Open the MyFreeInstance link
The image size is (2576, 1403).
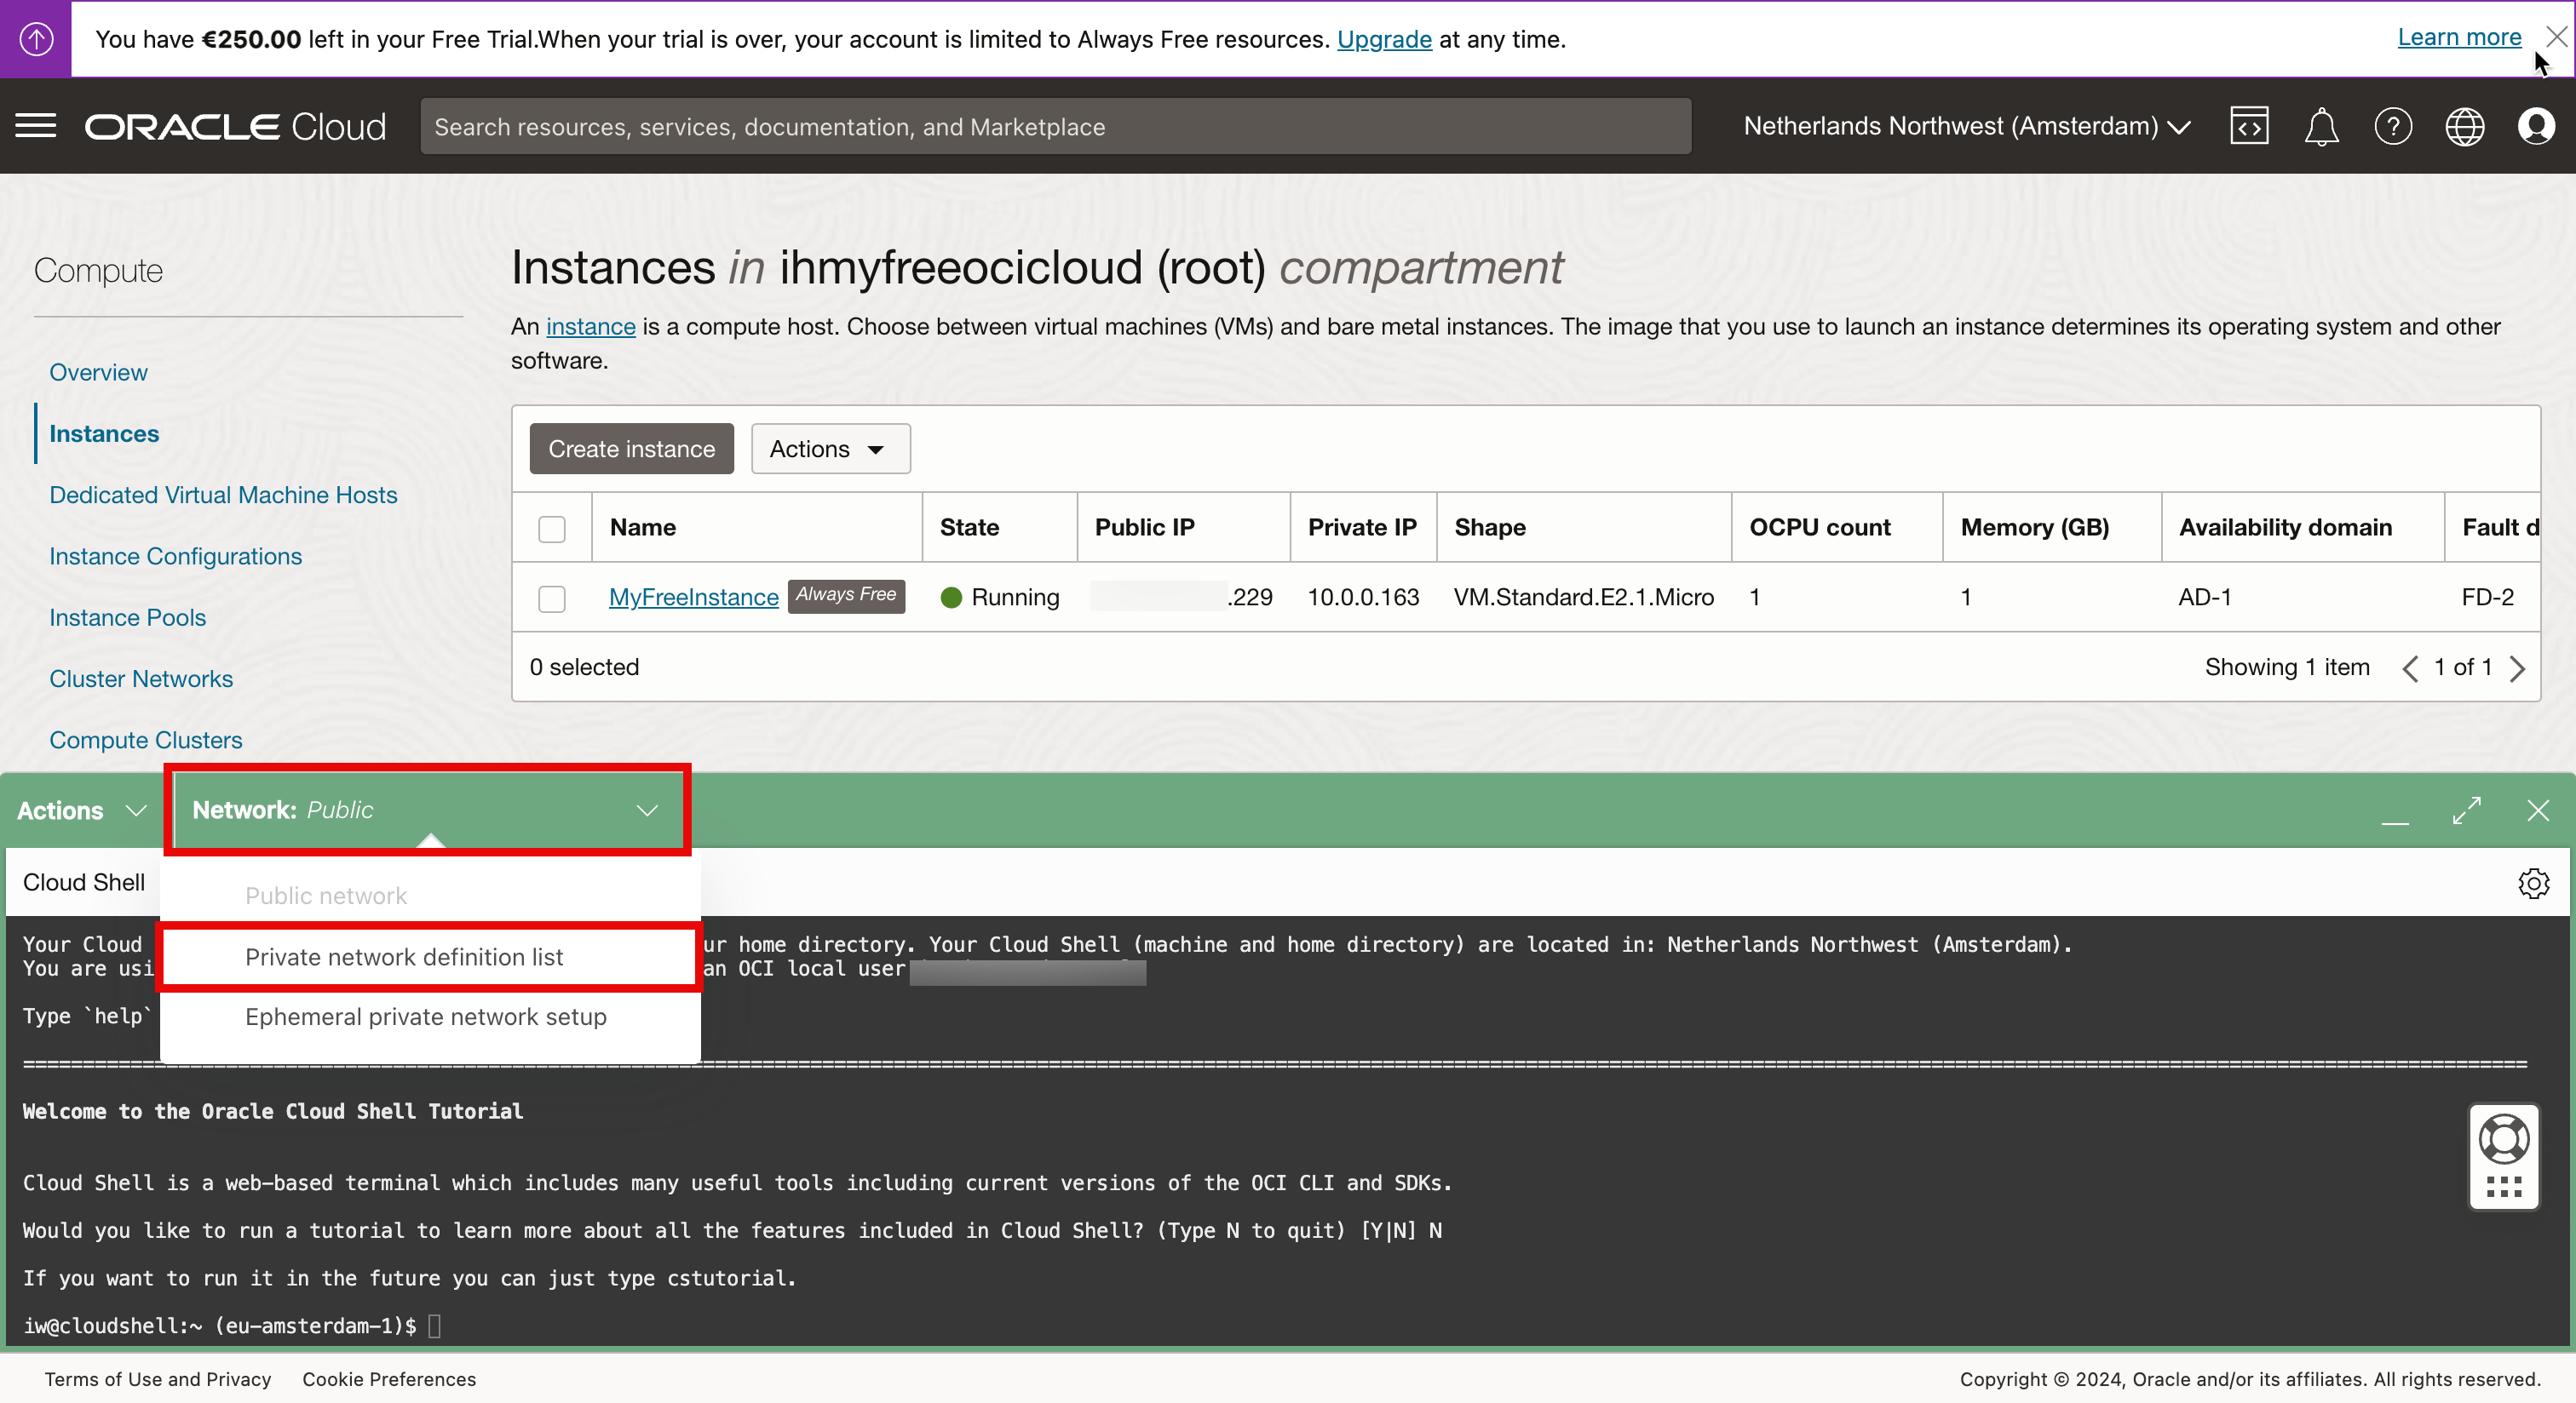click(x=693, y=597)
